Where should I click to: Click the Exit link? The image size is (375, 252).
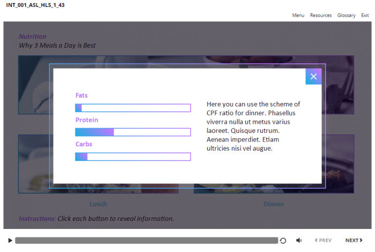pos(365,16)
